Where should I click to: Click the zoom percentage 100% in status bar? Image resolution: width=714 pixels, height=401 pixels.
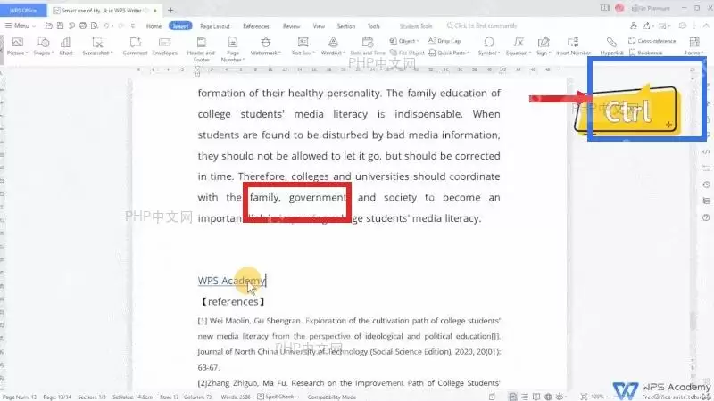[597, 397]
